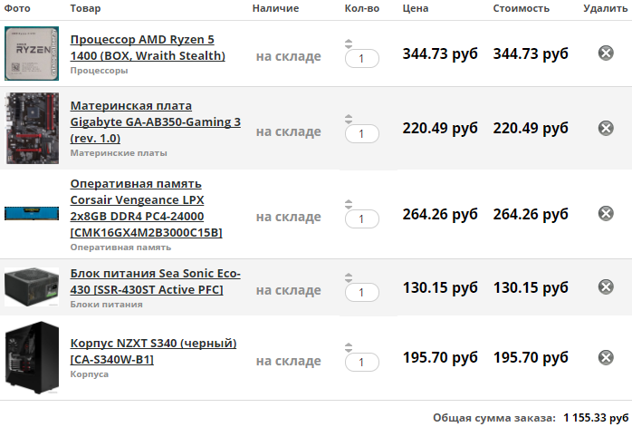Delete the Sea Sonic power supply item

[606, 286]
